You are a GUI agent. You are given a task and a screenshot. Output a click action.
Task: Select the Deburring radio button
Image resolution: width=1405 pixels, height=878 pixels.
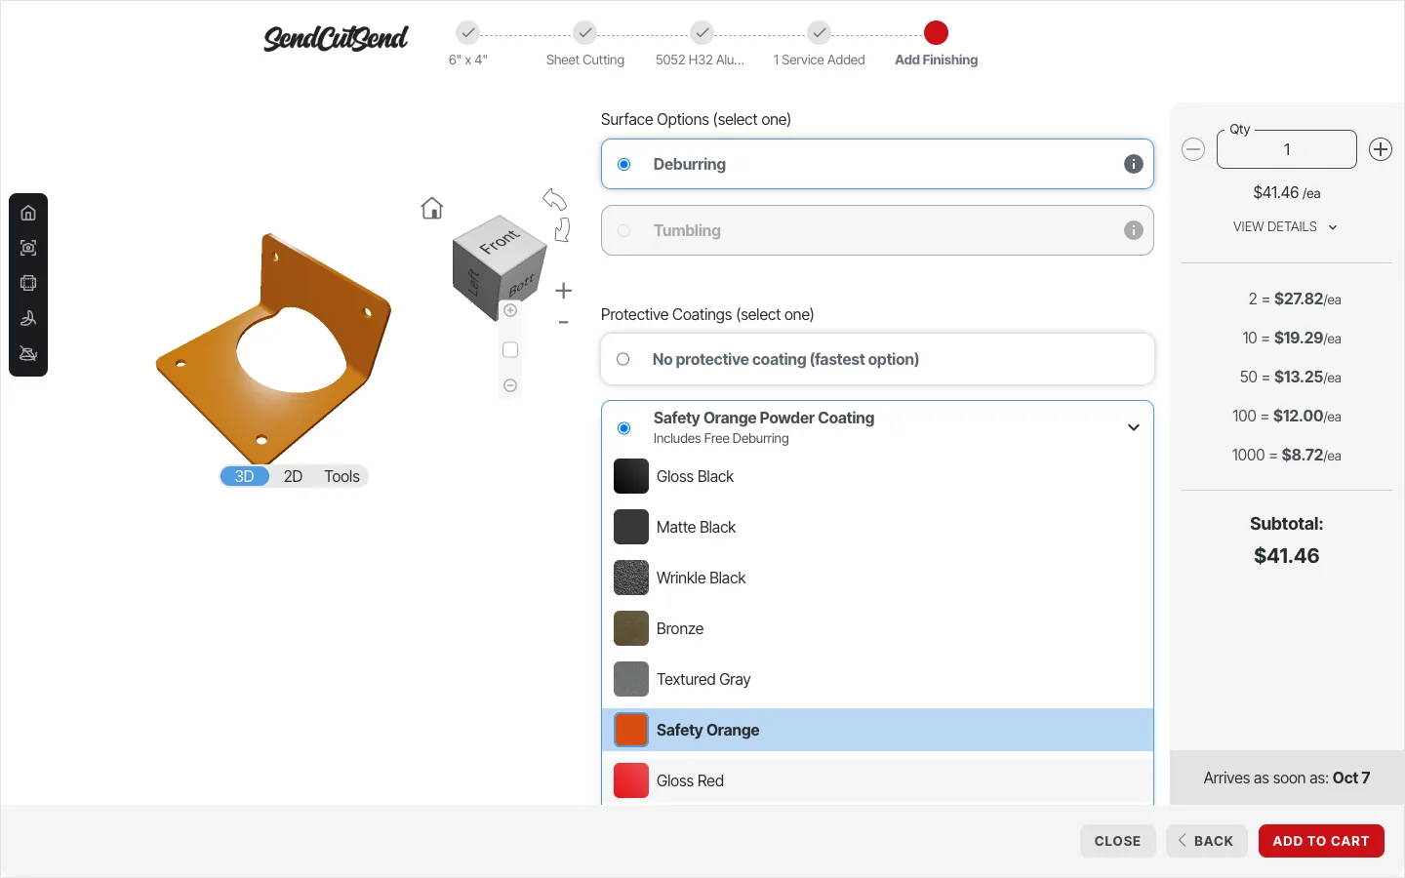(x=624, y=165)
